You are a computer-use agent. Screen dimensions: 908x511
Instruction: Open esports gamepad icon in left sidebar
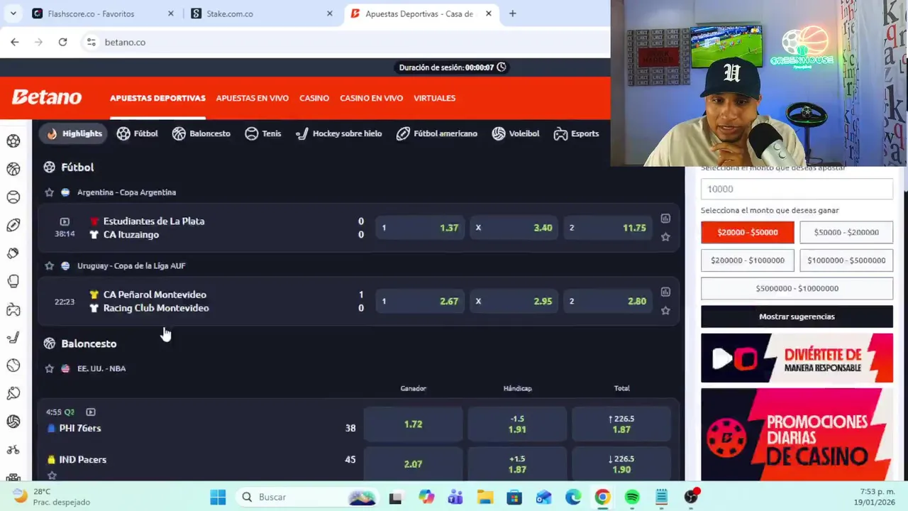tap(13, 309)
